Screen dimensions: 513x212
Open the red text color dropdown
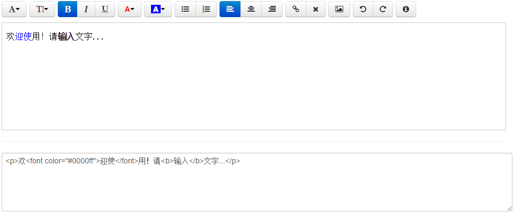[x=130, y=9]
